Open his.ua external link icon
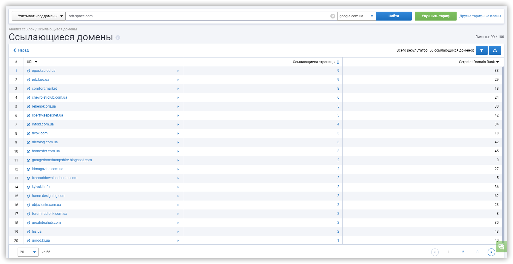Viewport: 513px width, 264px height. [28, 232]
